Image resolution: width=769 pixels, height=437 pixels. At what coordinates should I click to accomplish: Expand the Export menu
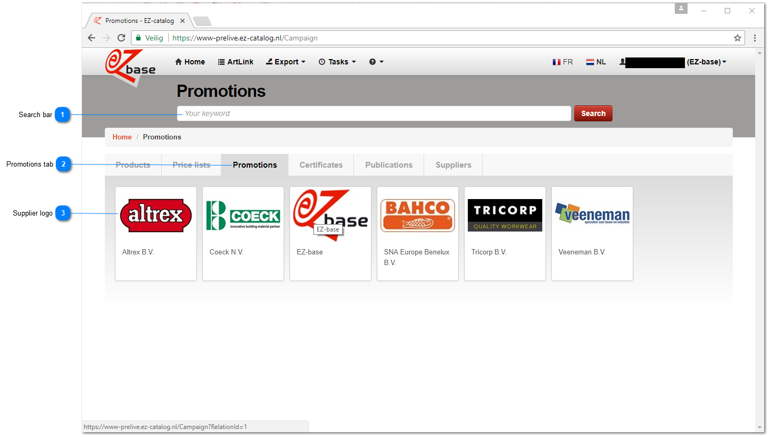286,62
